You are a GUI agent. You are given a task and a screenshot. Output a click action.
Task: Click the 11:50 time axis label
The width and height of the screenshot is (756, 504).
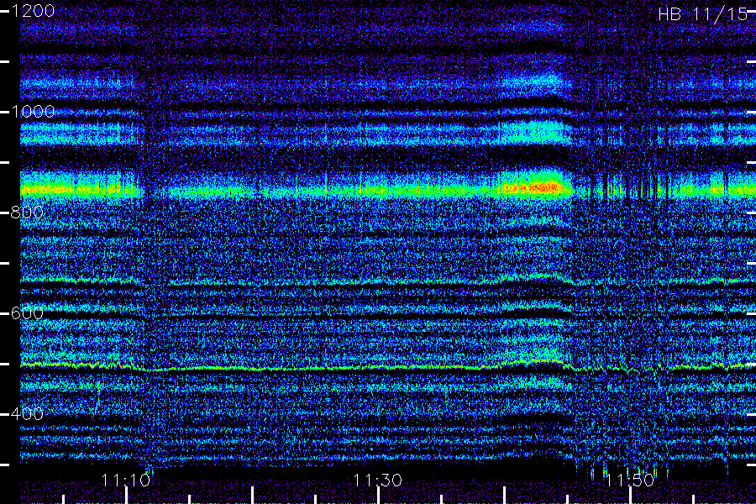pyautogui.click(x=630, y=480)
